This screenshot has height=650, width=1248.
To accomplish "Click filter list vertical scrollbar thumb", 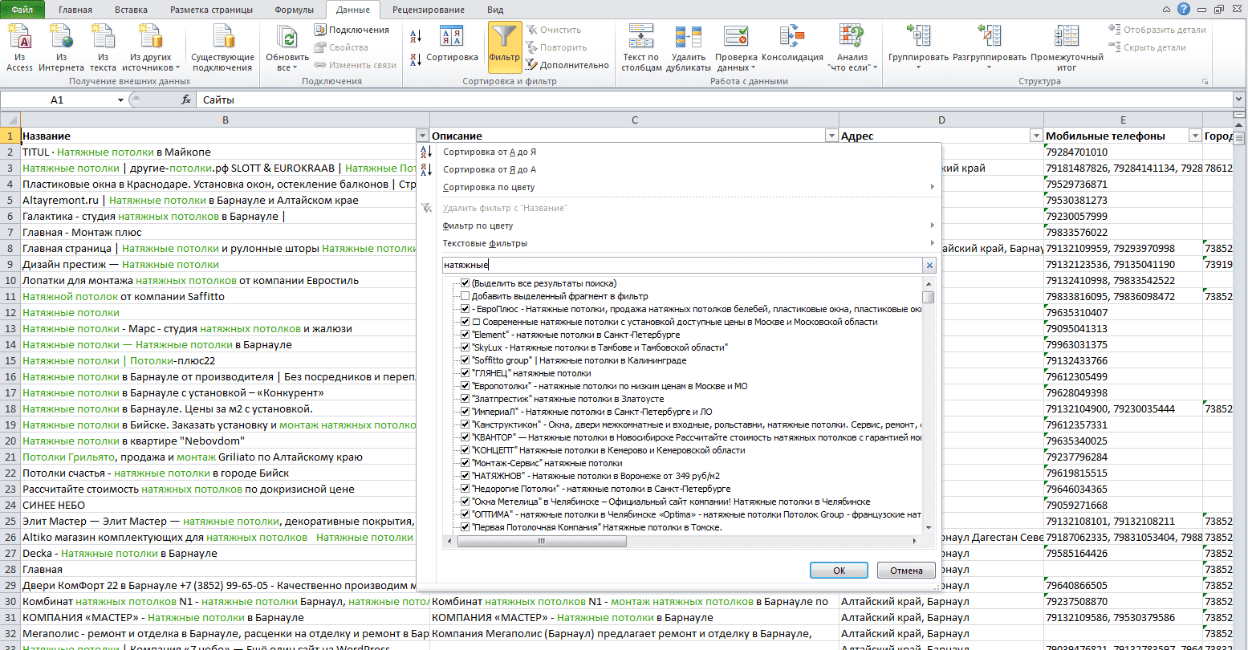I will pyautogui.click(x=929, y=297).
